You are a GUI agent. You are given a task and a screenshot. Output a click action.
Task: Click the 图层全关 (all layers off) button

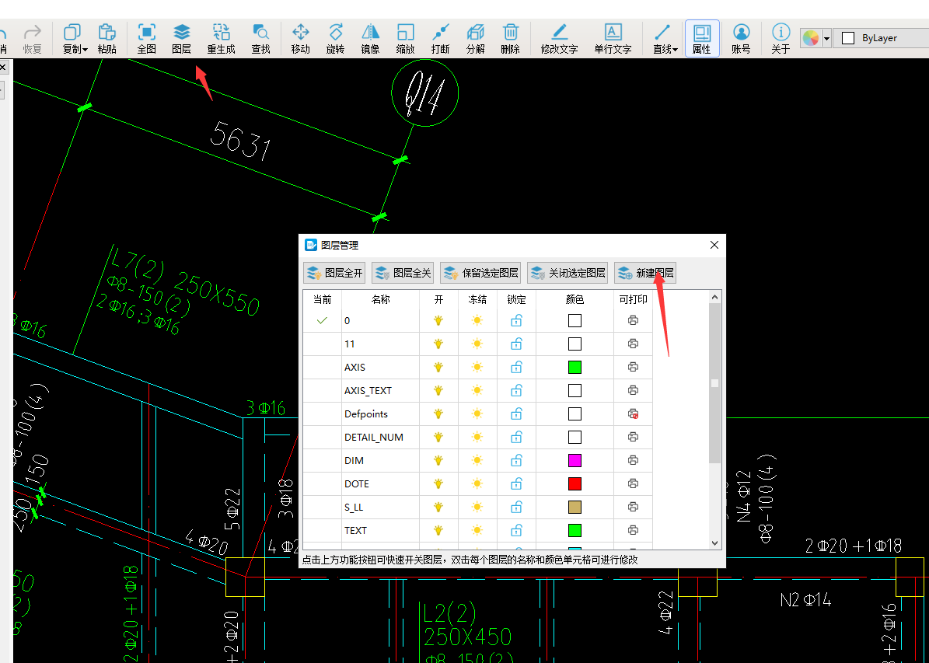[x=403, y=273]
